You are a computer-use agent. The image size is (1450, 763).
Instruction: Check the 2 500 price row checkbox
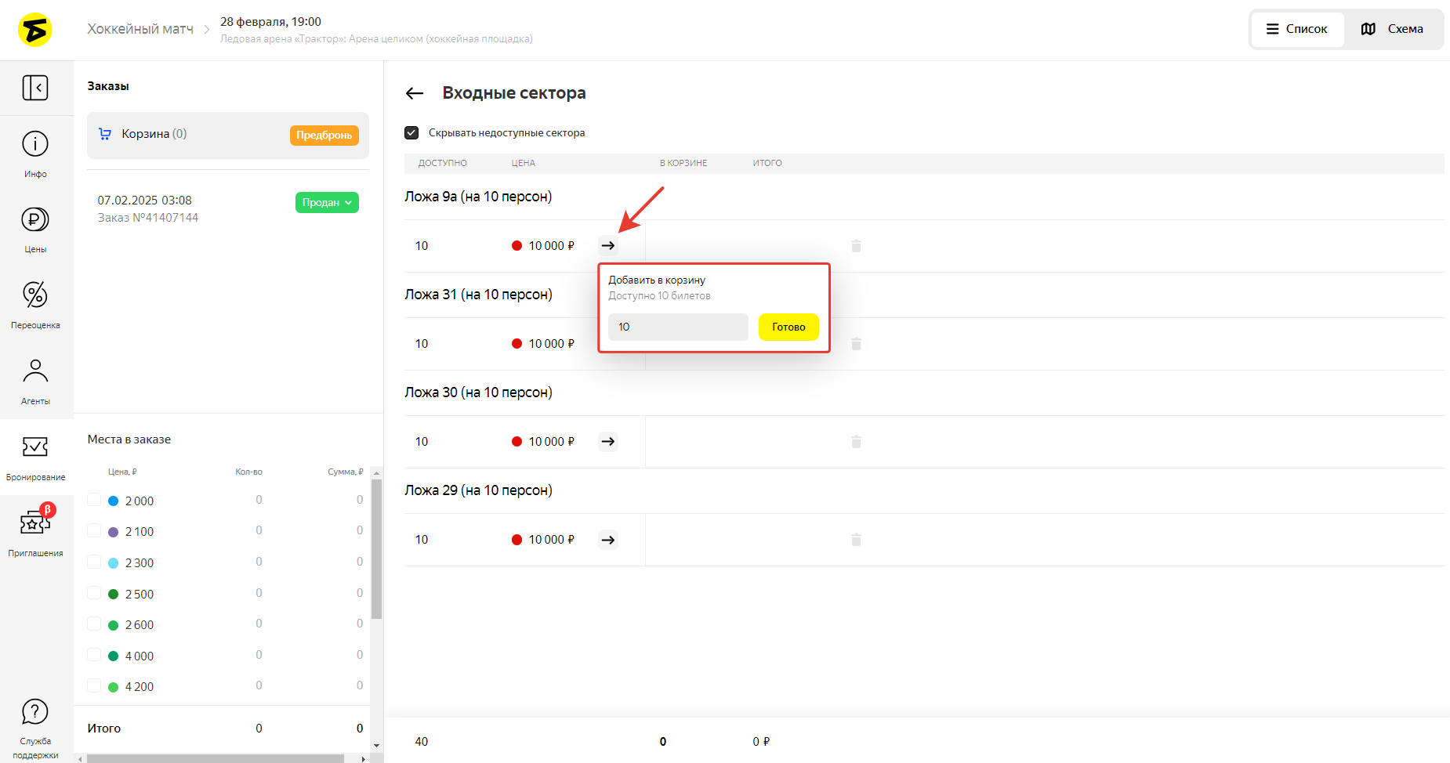coord(94,593)
